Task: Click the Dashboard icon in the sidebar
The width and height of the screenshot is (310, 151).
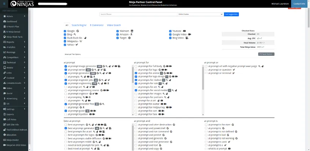Action: tap(4, 22)
